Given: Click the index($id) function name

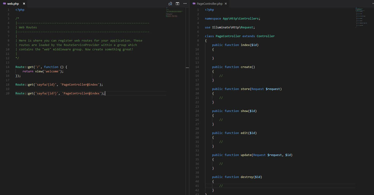Looking at the screenshot, I should (x=245, y=45).
